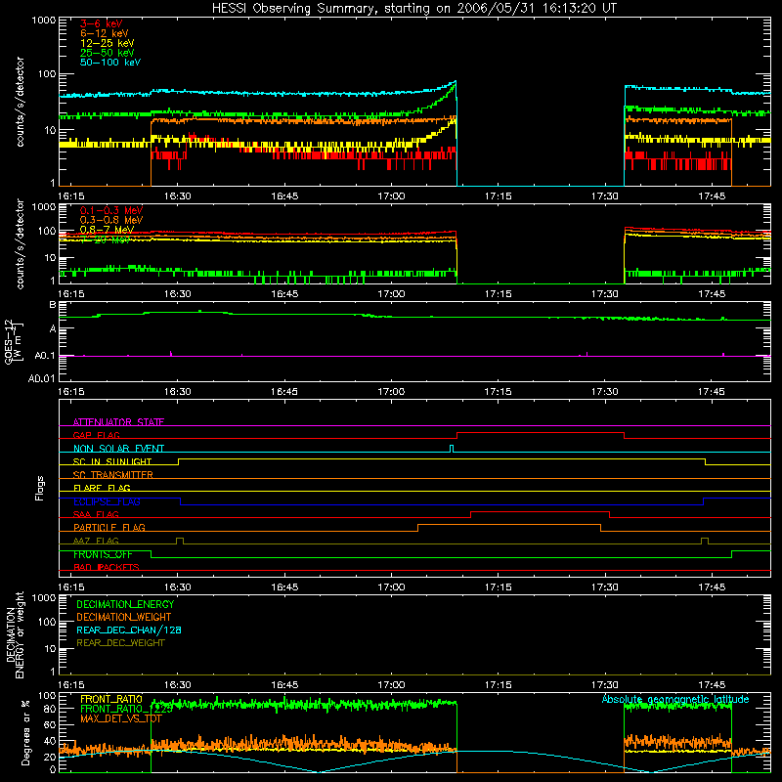782x782 pixels.
Task: Select the 0.1-0.3 MeV legend label
Action: [x=111, y=210]
